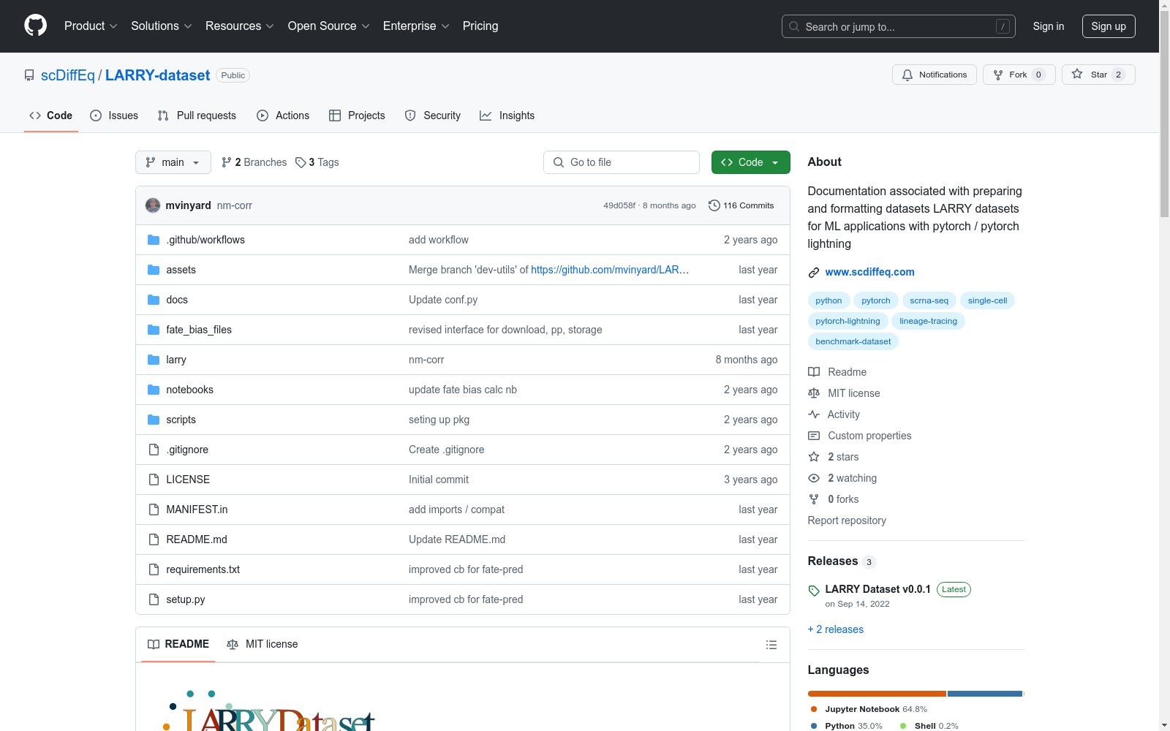1170x731 pixels.
Task: Click the activity pulse icon
Action: pos(814,414)
